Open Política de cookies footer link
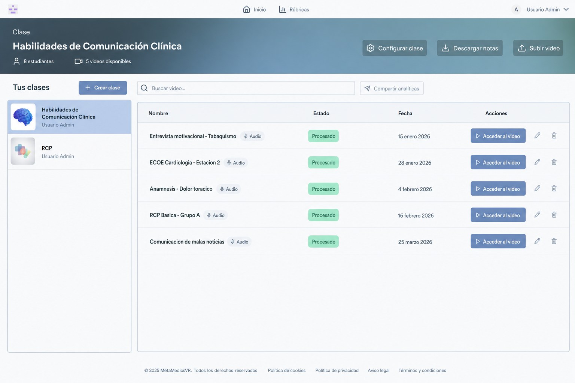The image size is (575, 383). (x=287, y=370)
